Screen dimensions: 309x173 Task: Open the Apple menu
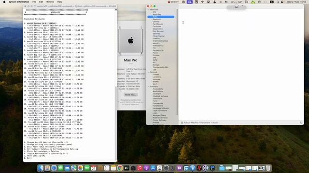[x=4, y=2]
